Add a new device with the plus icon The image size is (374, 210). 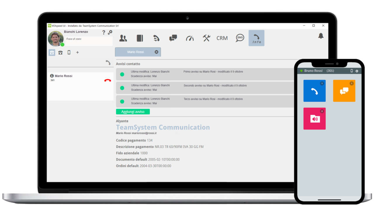click(77, 52)
